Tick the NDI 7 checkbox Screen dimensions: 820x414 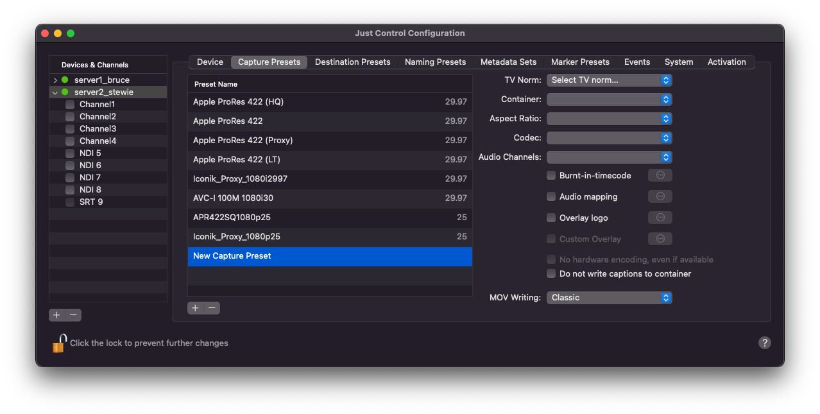(x=70, y=178)
